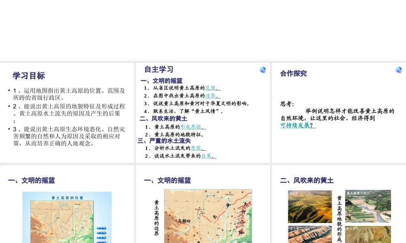Open the 后果 hyperlink
The height and width of the screenshot is (243, 406).
tap(209, 156)
